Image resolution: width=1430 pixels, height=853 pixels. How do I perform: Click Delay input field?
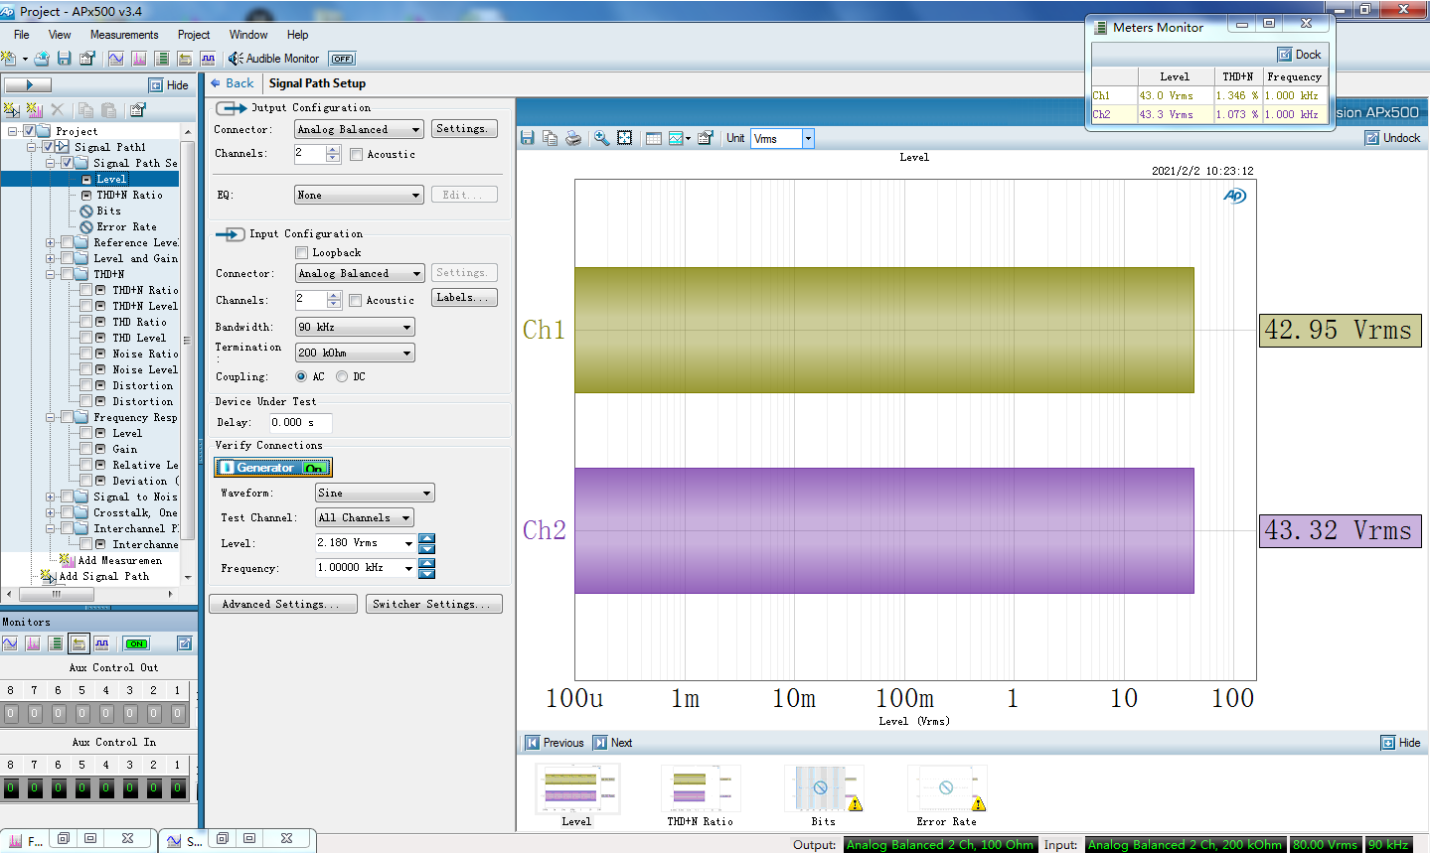(x=299, y=423)
